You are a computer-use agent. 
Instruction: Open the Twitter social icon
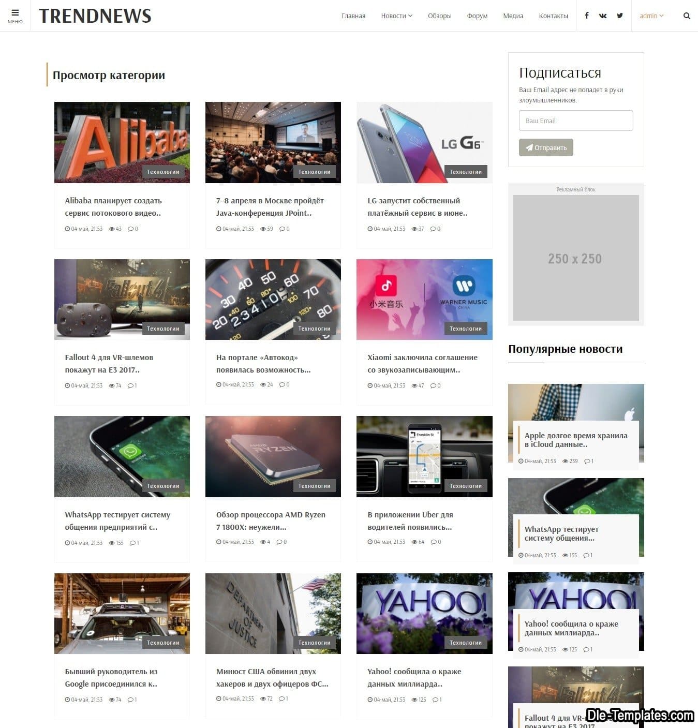(x=620, y=16)
